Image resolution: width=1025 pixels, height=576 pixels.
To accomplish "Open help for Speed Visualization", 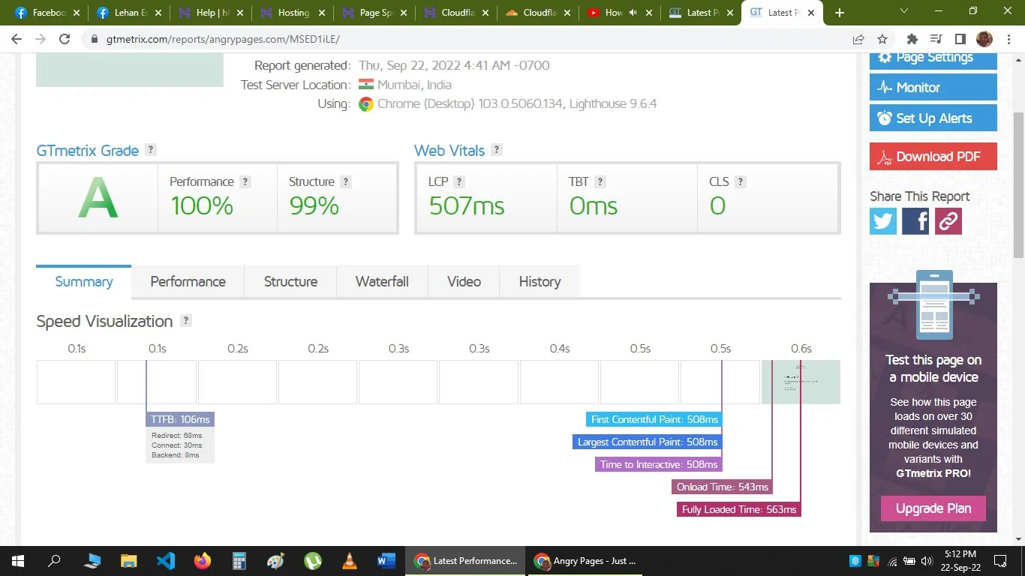I will point(186,320).
